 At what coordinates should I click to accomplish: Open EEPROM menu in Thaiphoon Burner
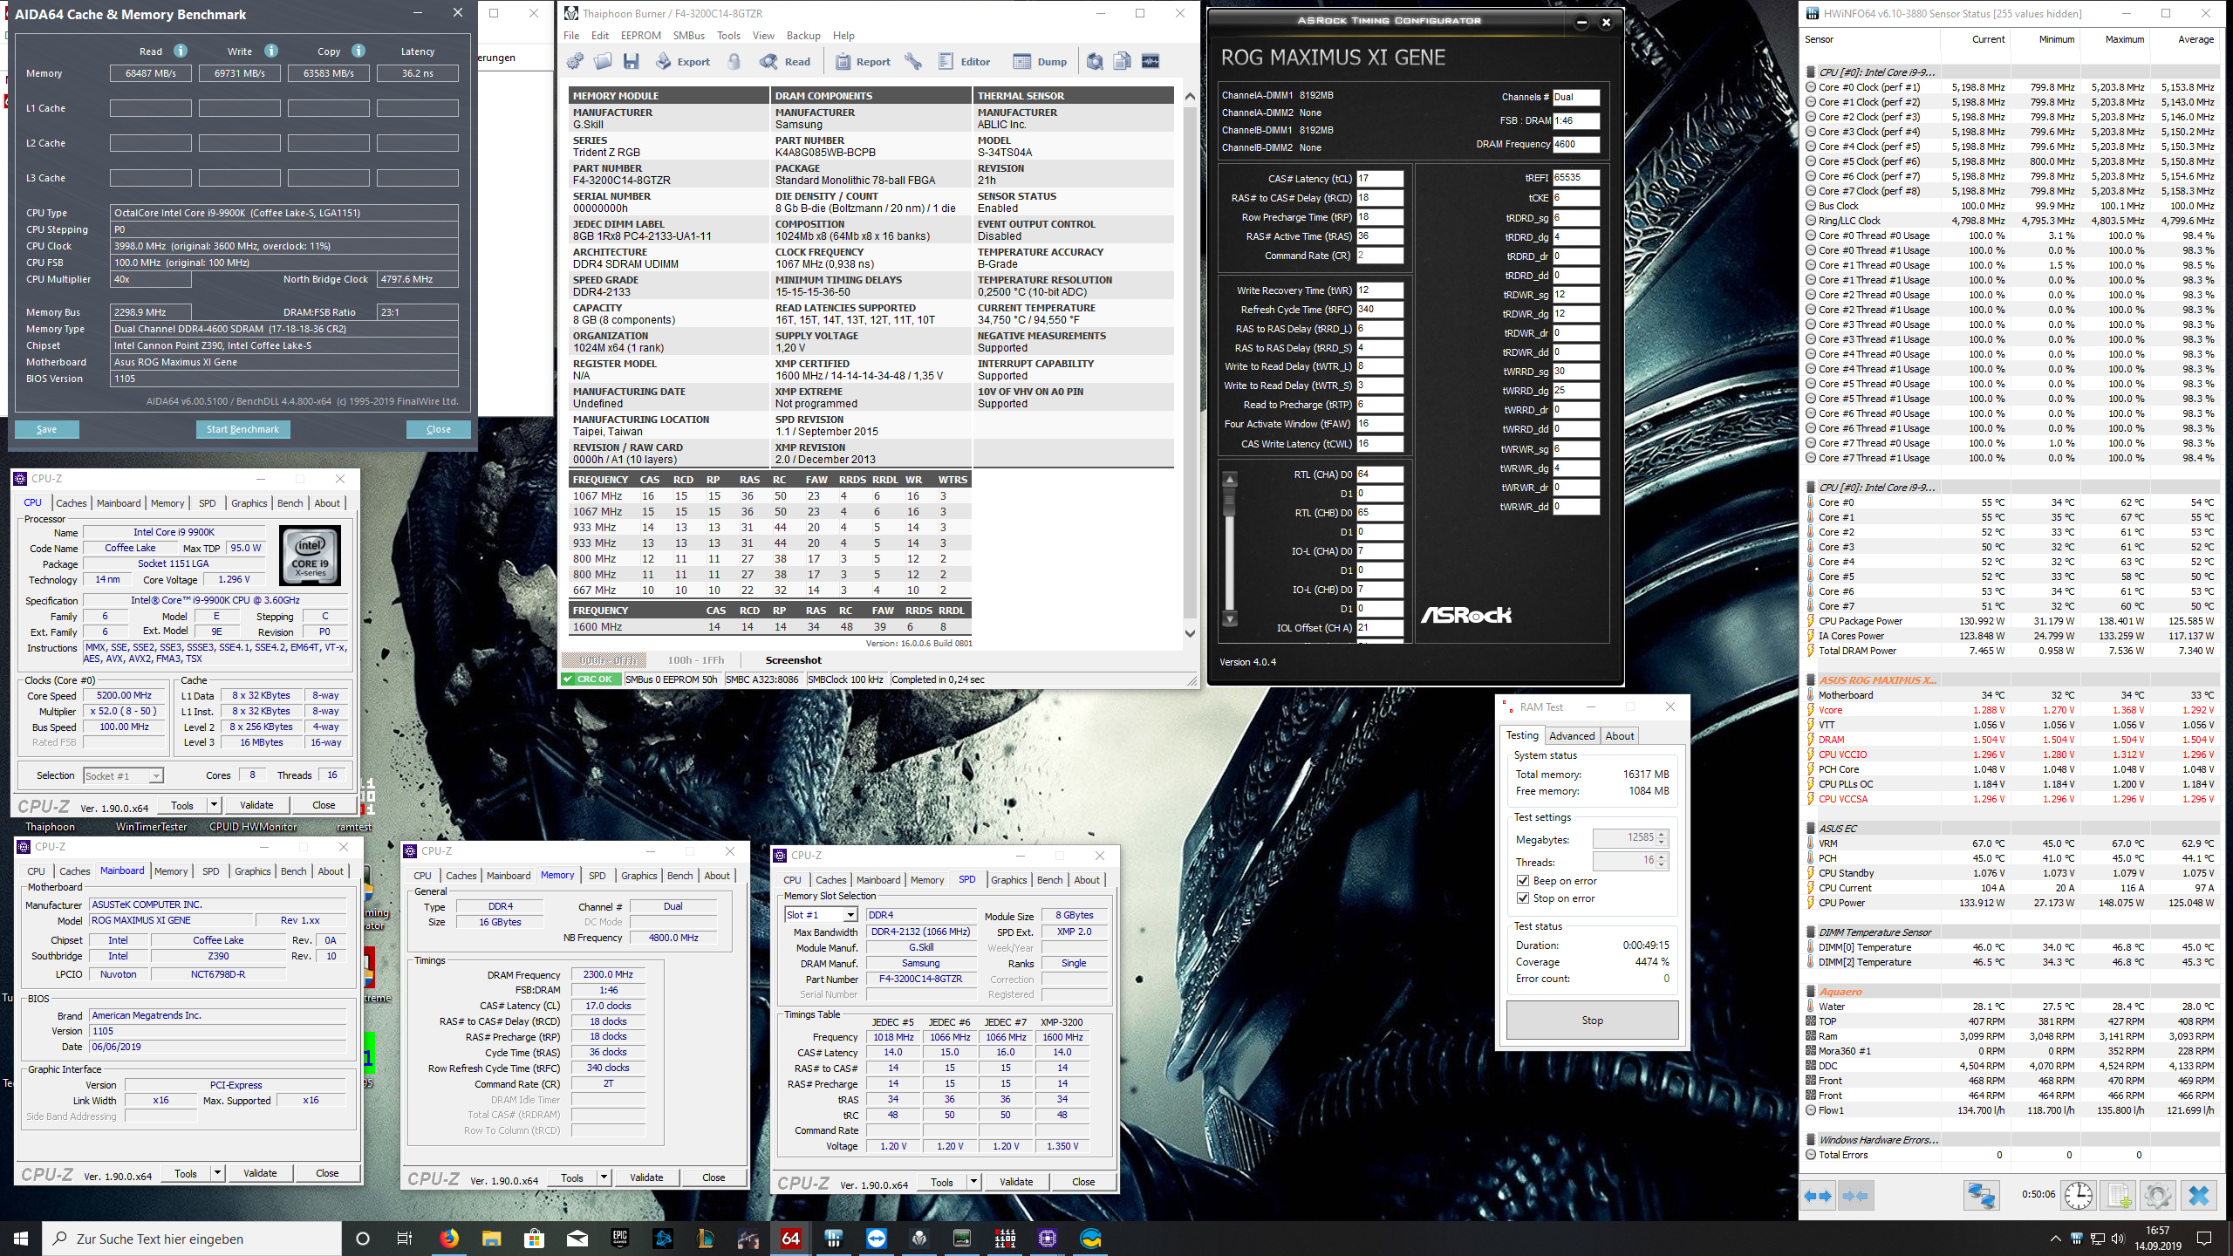click(640, 36)
